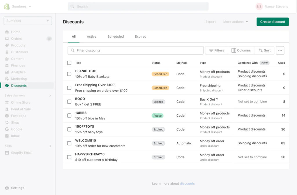Expand the More actions dropdown
This screenshot has height=195, width=297.
click(236, 22)
